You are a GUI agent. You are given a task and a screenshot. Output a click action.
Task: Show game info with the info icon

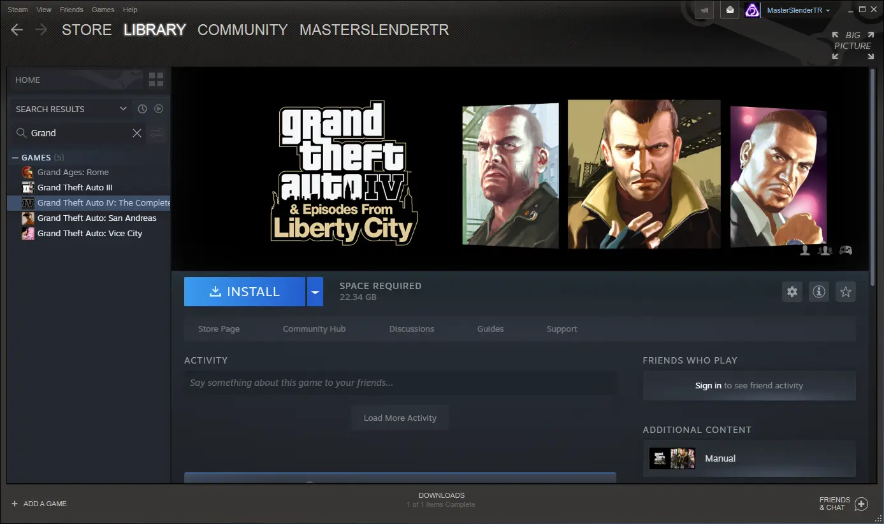819,292
